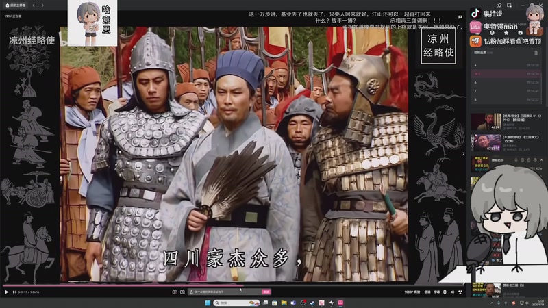Open the third recommended video thumbnail
This screenshot has height=308, width=548.
pyautogui.click(x=480, y=164)
